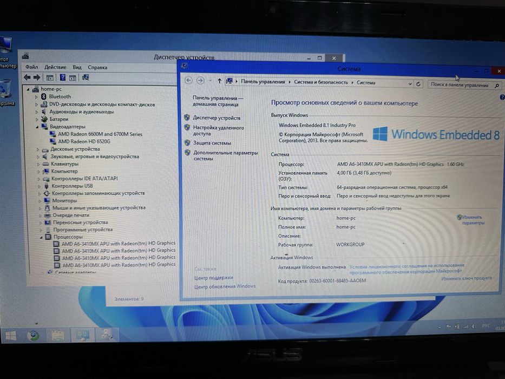Click the Windows Start button on taskbar
This screenshot has height=379, width=505.
click(x=11, y=336)
